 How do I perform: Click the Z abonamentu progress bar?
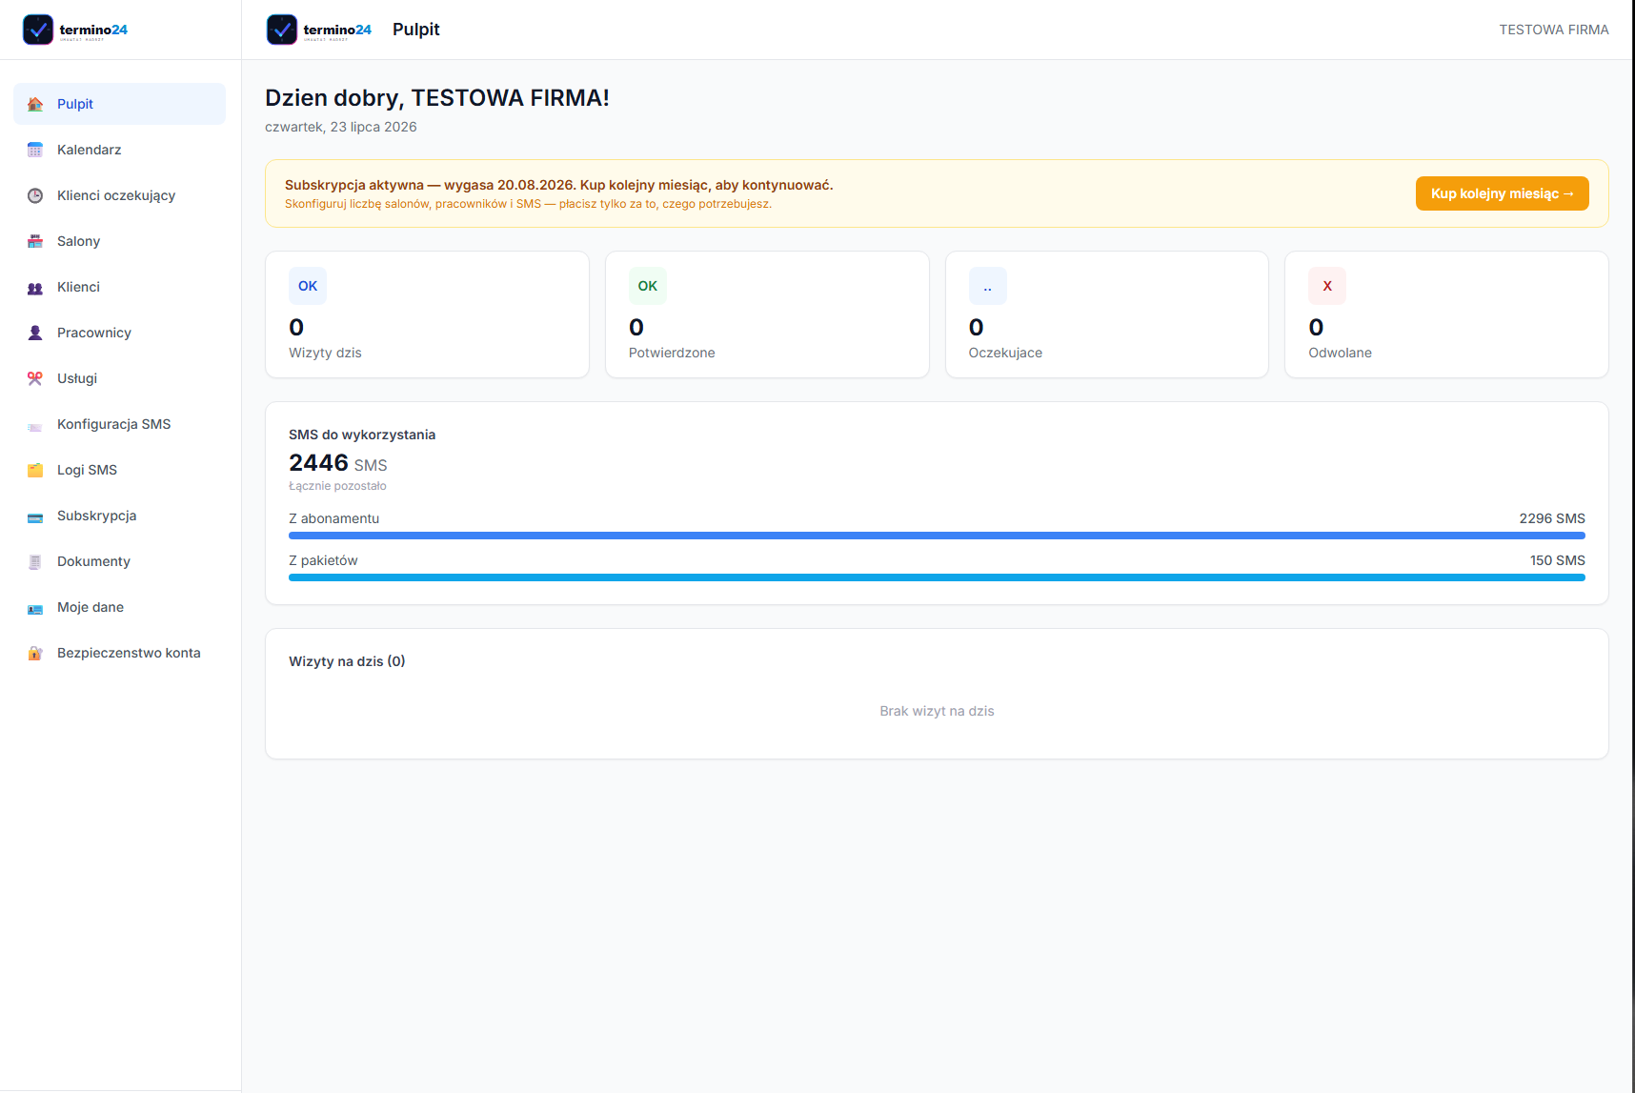point(937,536)
